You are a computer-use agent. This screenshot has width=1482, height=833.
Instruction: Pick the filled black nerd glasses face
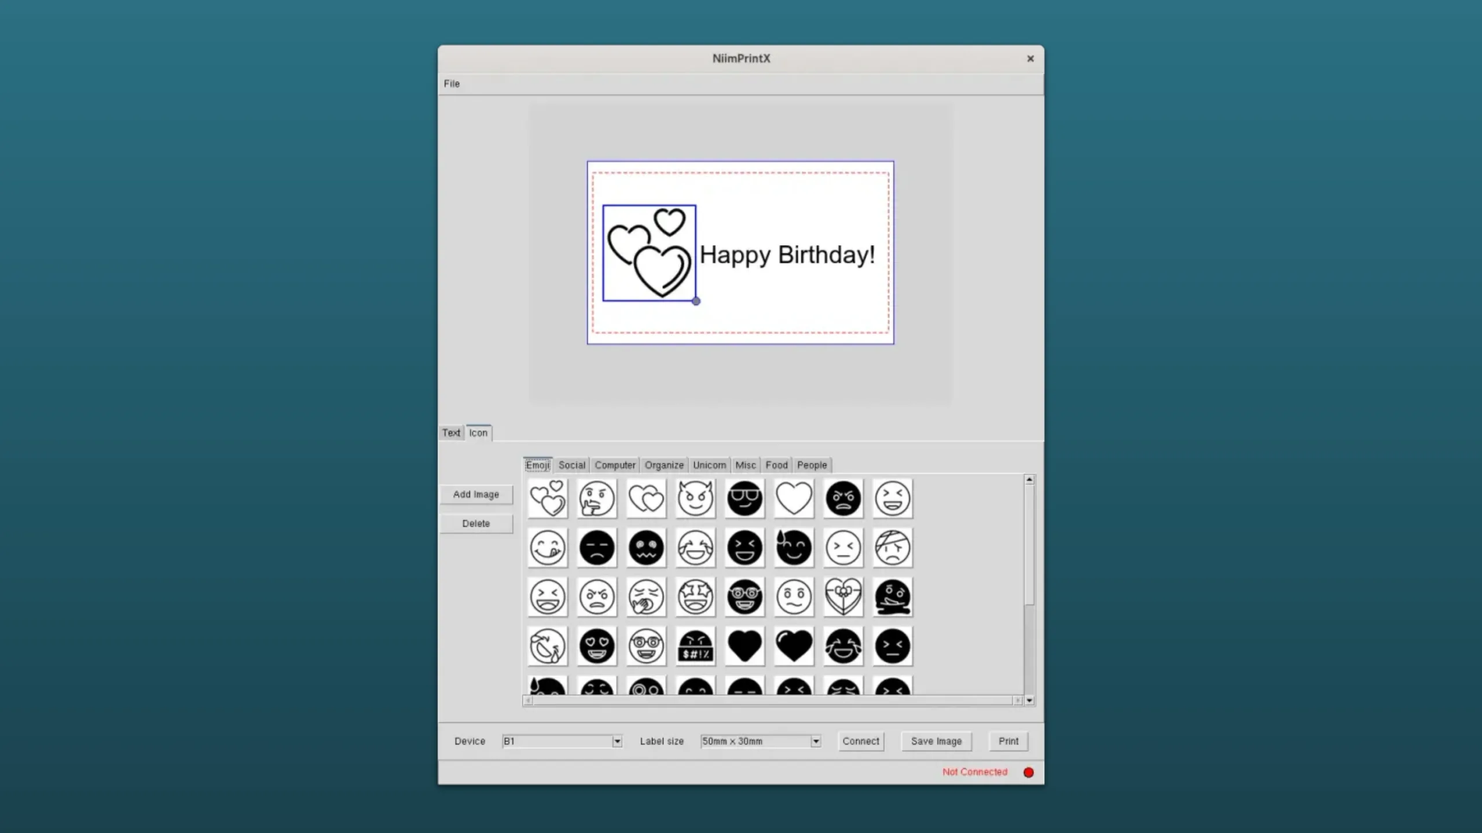coord(744,596)
